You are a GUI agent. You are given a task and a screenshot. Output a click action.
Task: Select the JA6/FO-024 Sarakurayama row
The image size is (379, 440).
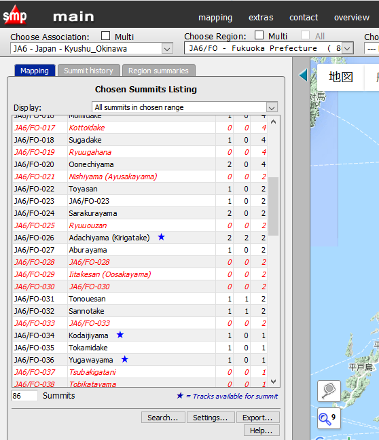point(139,213)
